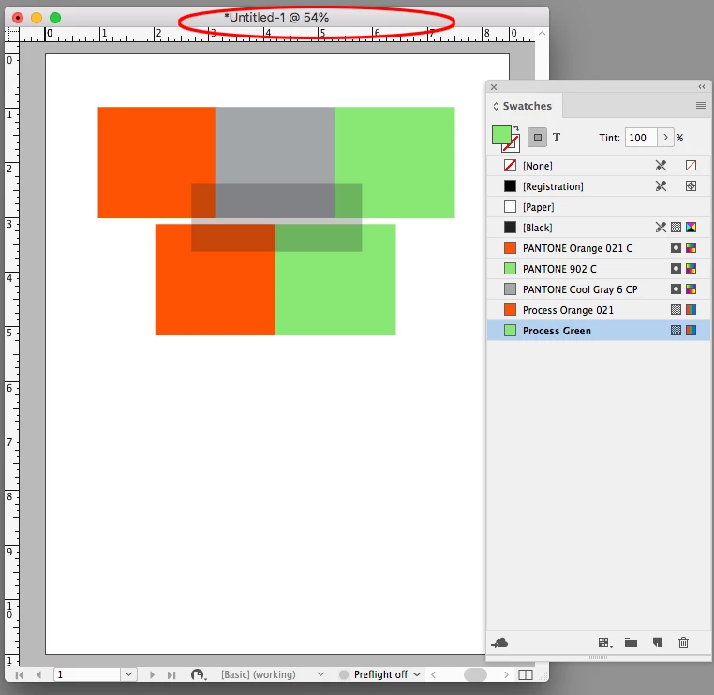The image size is (714, 695).
Task: Select the PANTONE 902 C swatch
Action: 599,269
